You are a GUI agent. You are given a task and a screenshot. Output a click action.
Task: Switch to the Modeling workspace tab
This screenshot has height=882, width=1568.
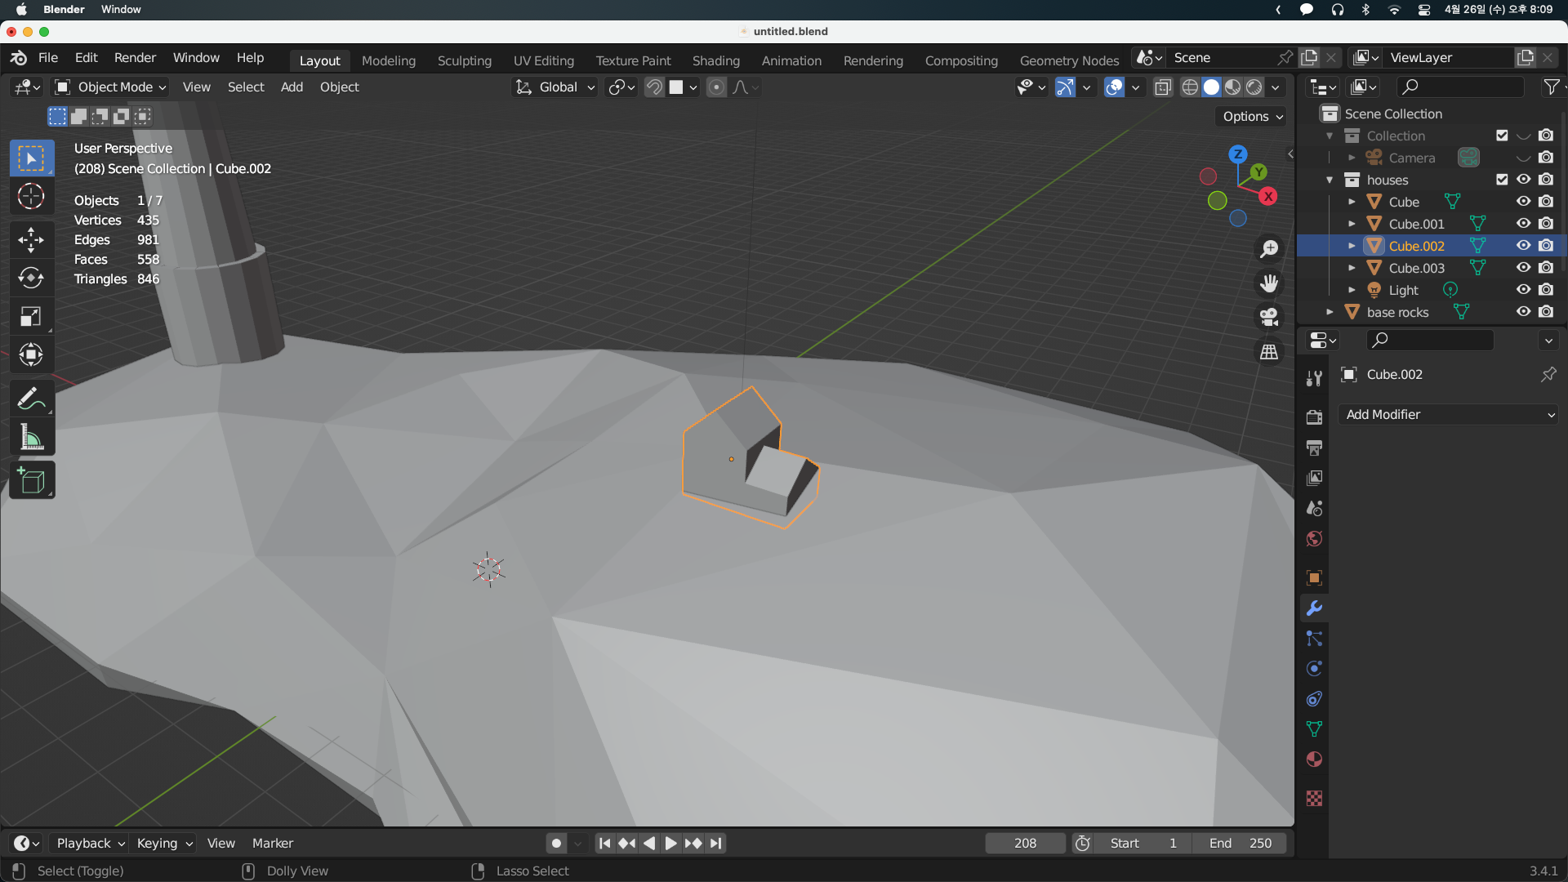pos(389,60)
